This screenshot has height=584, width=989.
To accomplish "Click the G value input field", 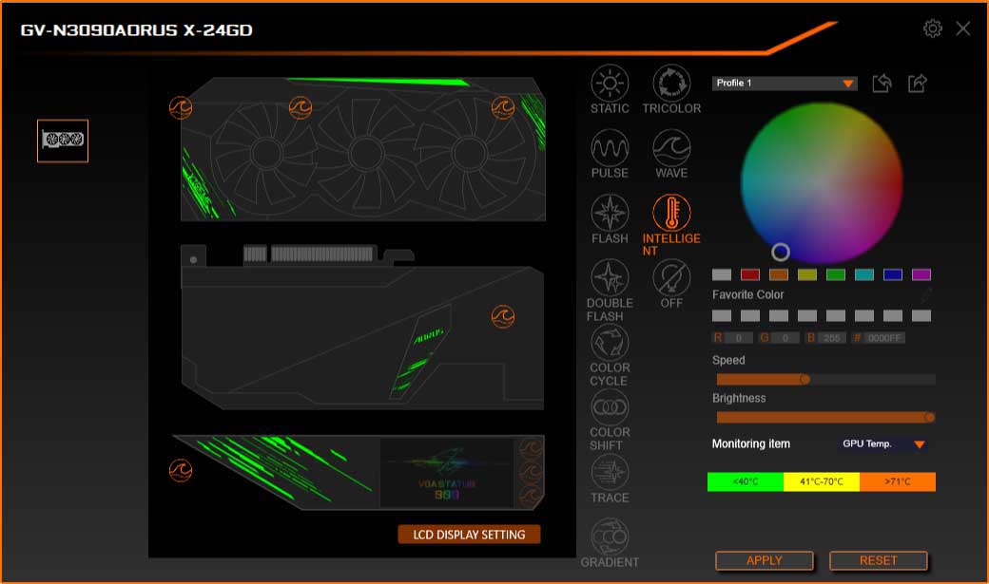I will pos(785,338).
